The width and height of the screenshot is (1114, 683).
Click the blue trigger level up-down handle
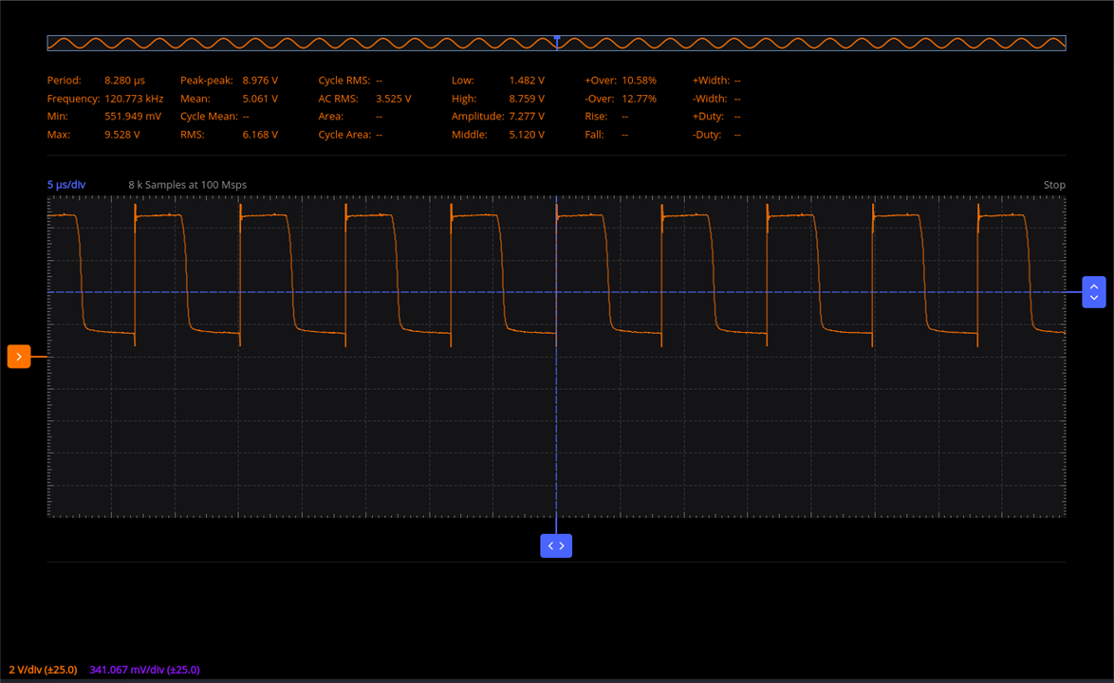pyautogui.click(x=1093, y=292)
